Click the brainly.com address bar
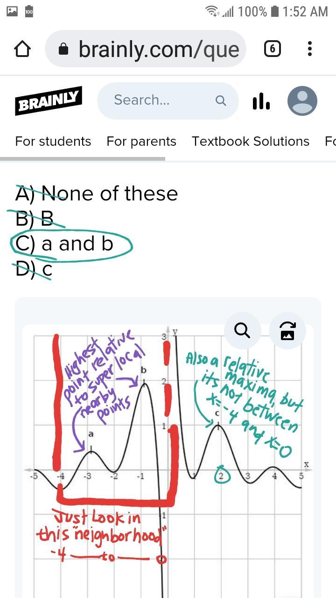 pos(159,49)
